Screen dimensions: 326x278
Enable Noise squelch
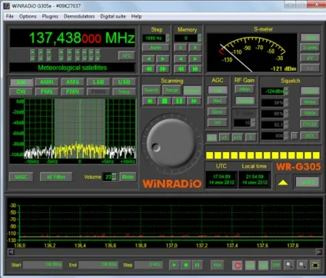coord(310,102)
